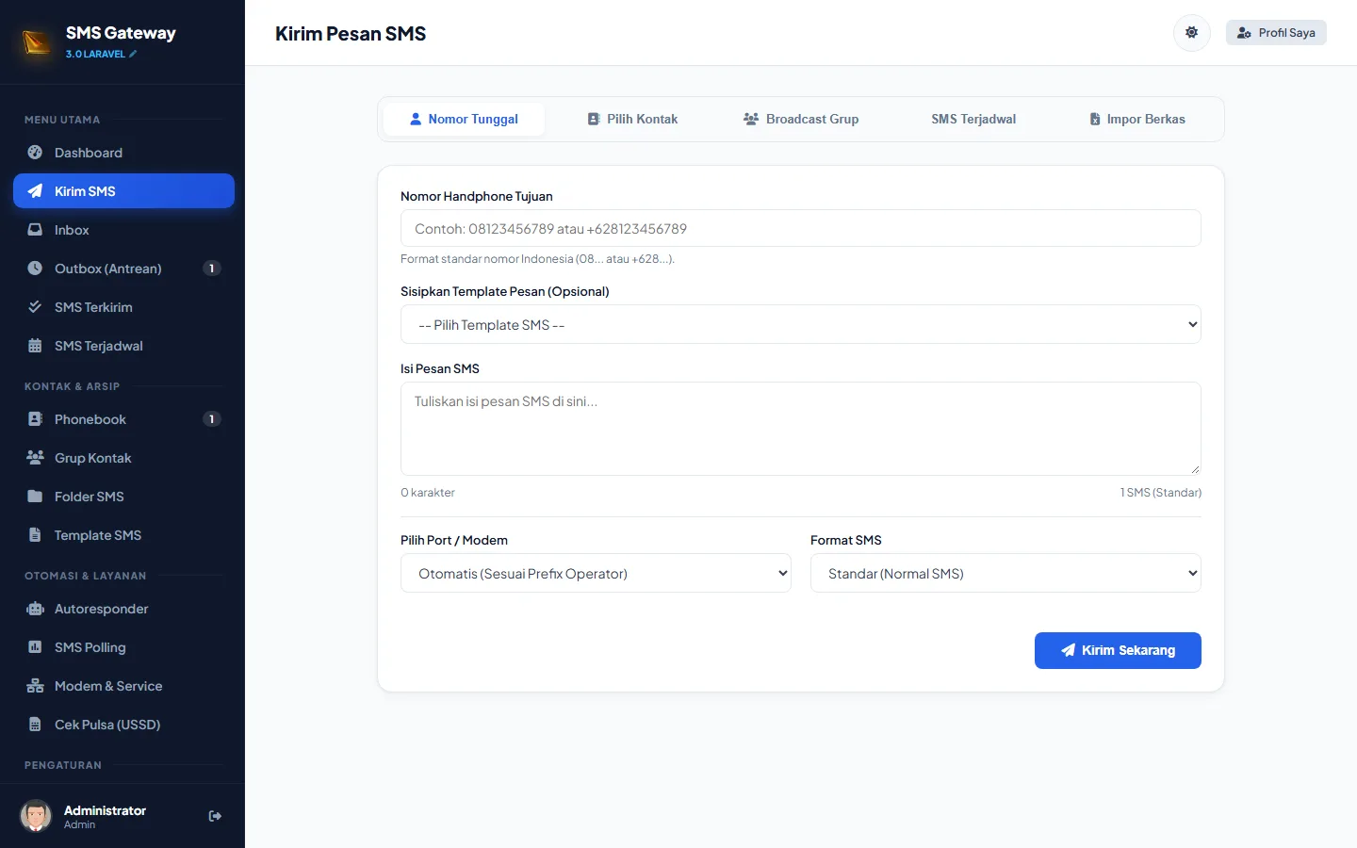Switch to the Nomor Tunggal tab
Screen dimensions: 1357x848
[464, 120]
